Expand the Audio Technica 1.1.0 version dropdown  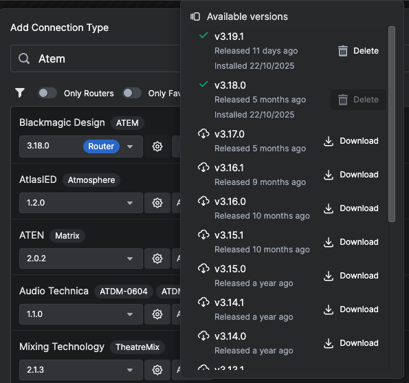81,314
